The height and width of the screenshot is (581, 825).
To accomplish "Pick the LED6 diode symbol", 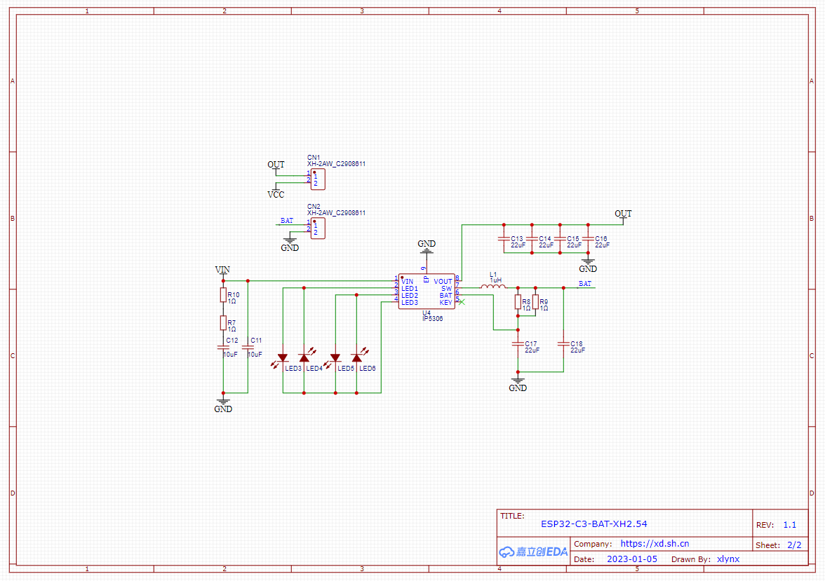I will [356, 358].
